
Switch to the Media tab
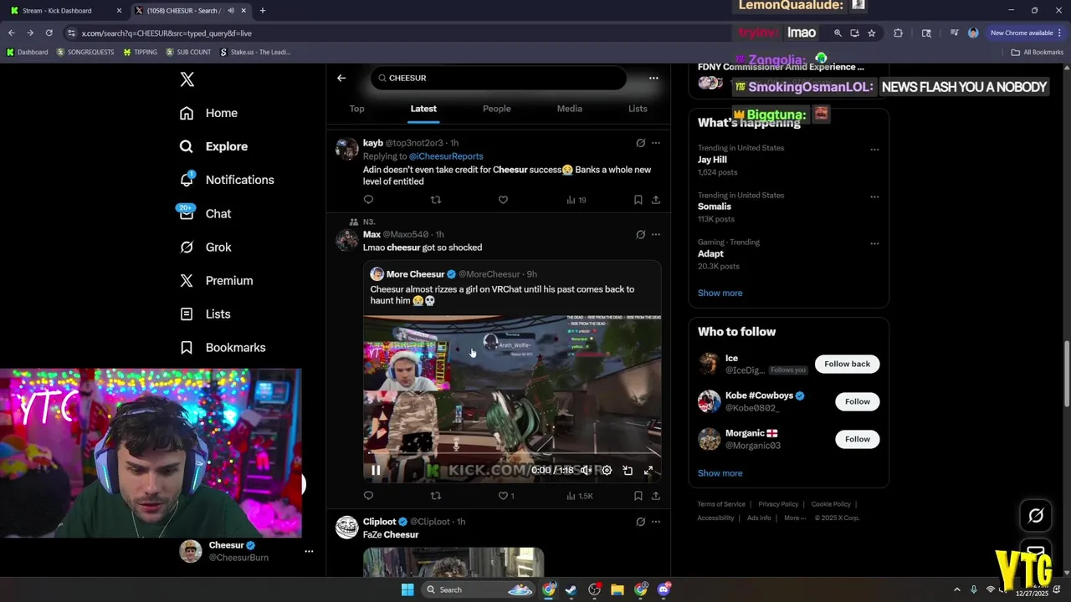click(x=569, y=109)
